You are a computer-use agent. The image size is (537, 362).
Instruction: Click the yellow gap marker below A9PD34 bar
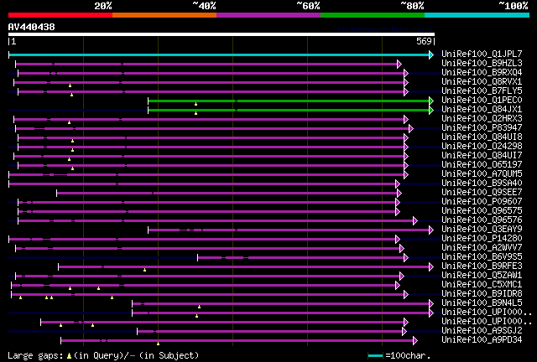(158, 344)
